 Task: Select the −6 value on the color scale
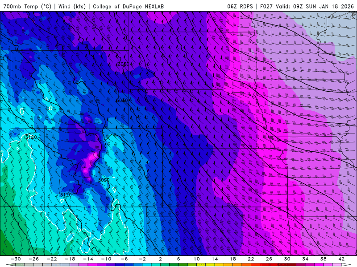pyautogui.click(x=124, y=259)
